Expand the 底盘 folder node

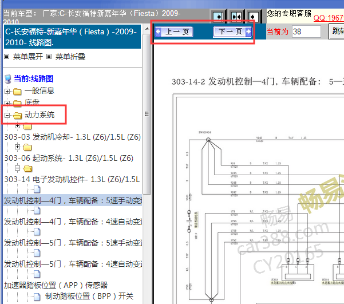7,103
